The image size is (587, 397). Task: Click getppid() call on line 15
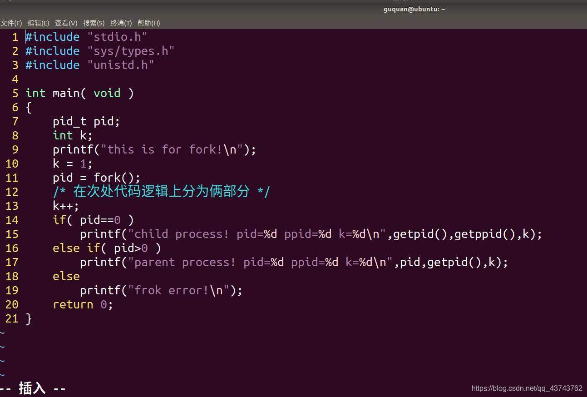[485, 234]
